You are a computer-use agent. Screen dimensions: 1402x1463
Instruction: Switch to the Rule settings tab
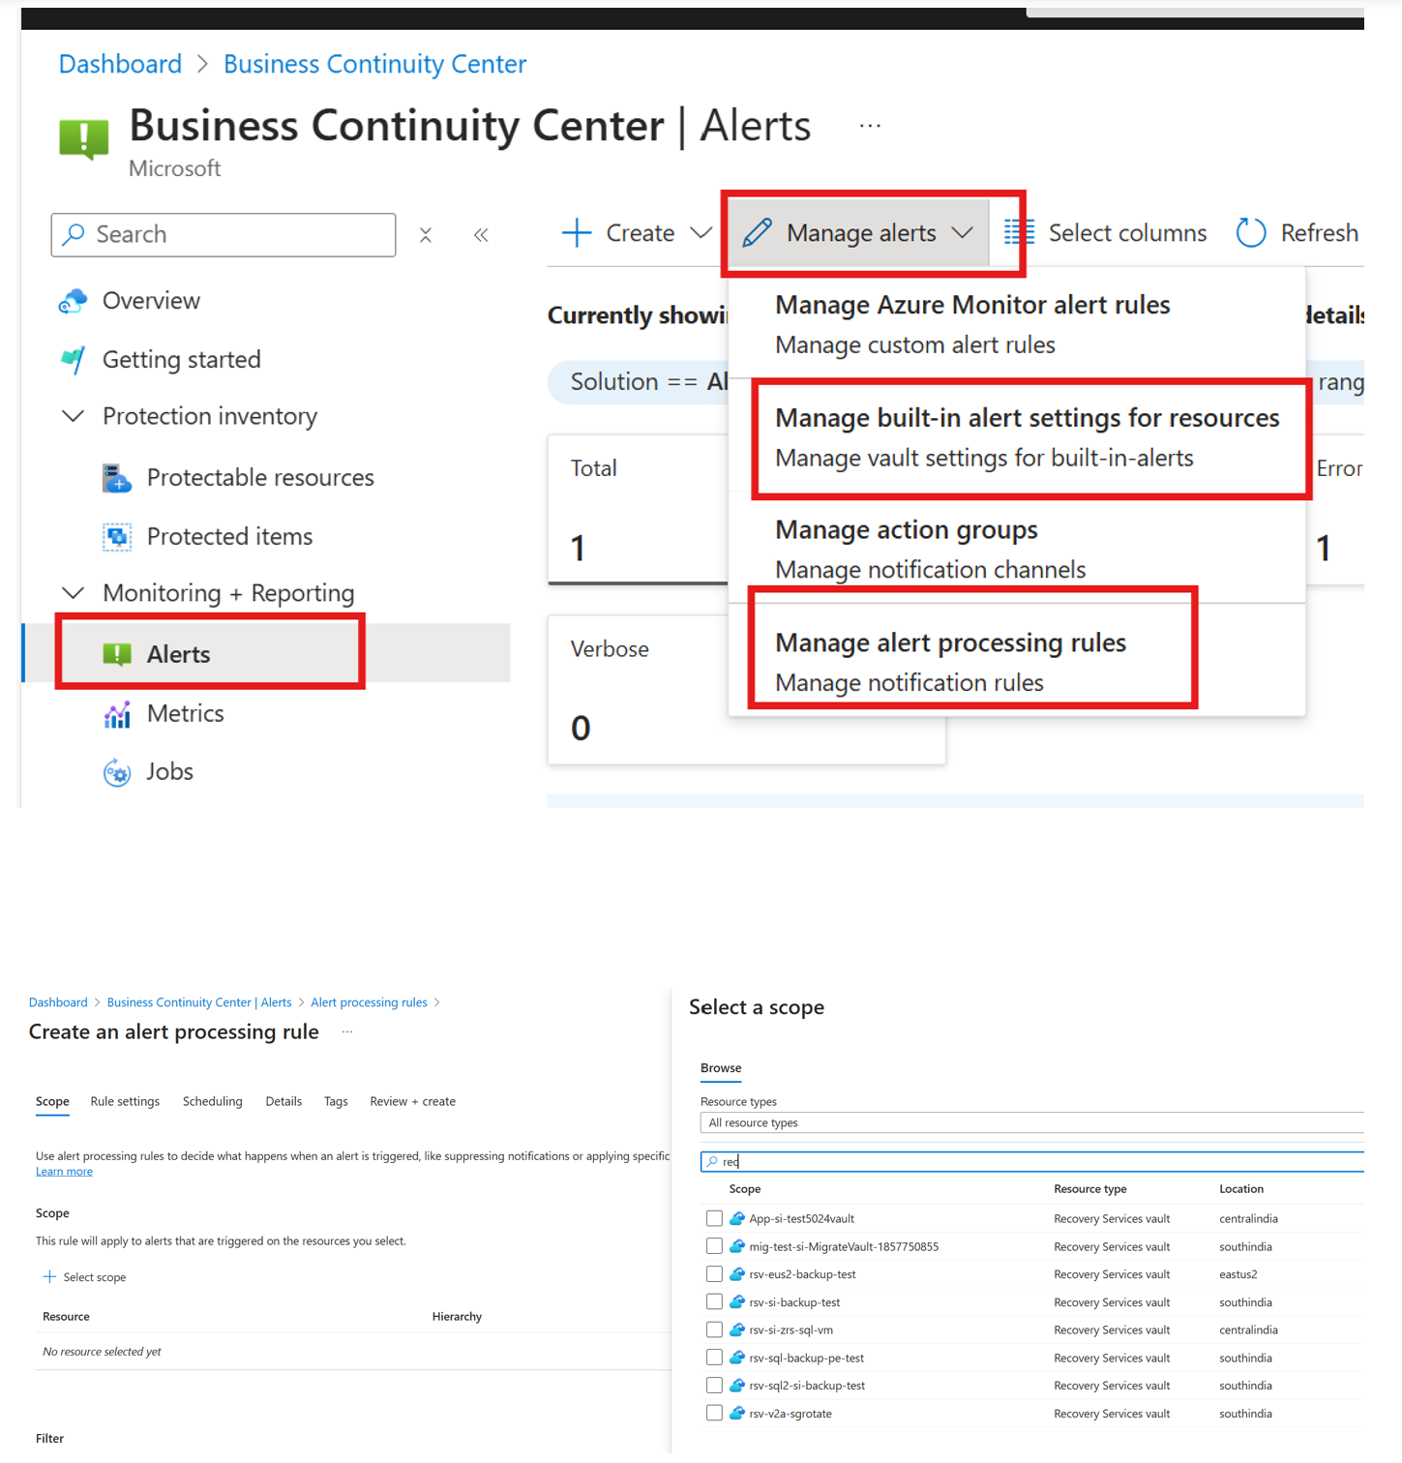coord(125,1102)
